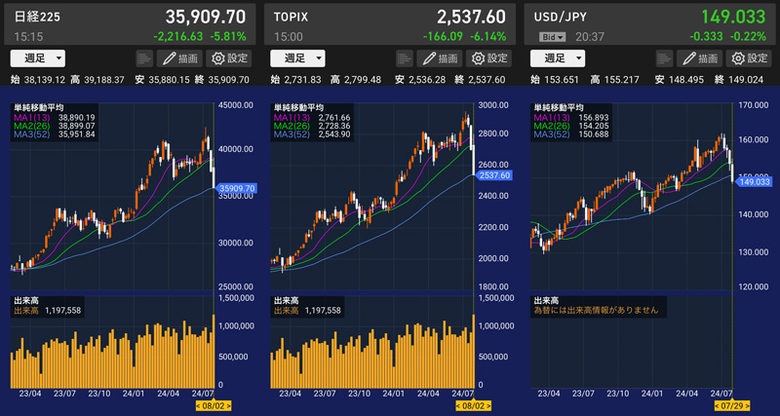
Task: Click MA1(13) legend entry on 日経225 chart
Action: click(x=55, y=118)
